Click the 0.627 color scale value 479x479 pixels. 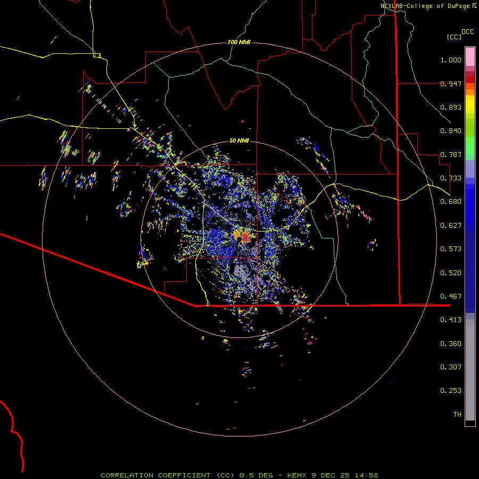click(x=451, y=226)
